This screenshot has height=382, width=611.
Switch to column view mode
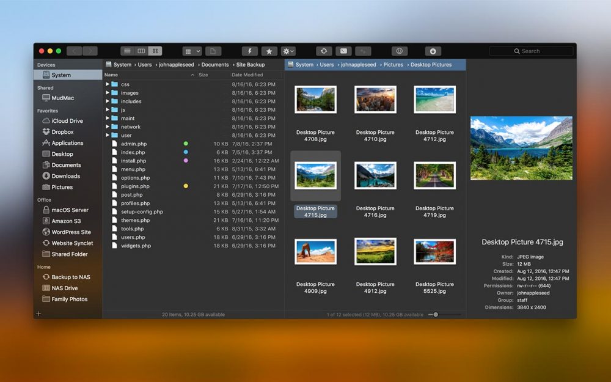141,51
